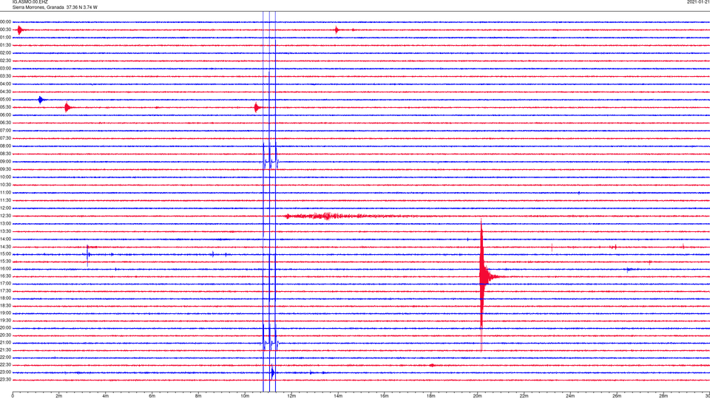Image resolution: width=710 pixels, height=399 pixels.
Task: Select the 03:00 time label
Action: pyautogui.click(x=5, y=69)
